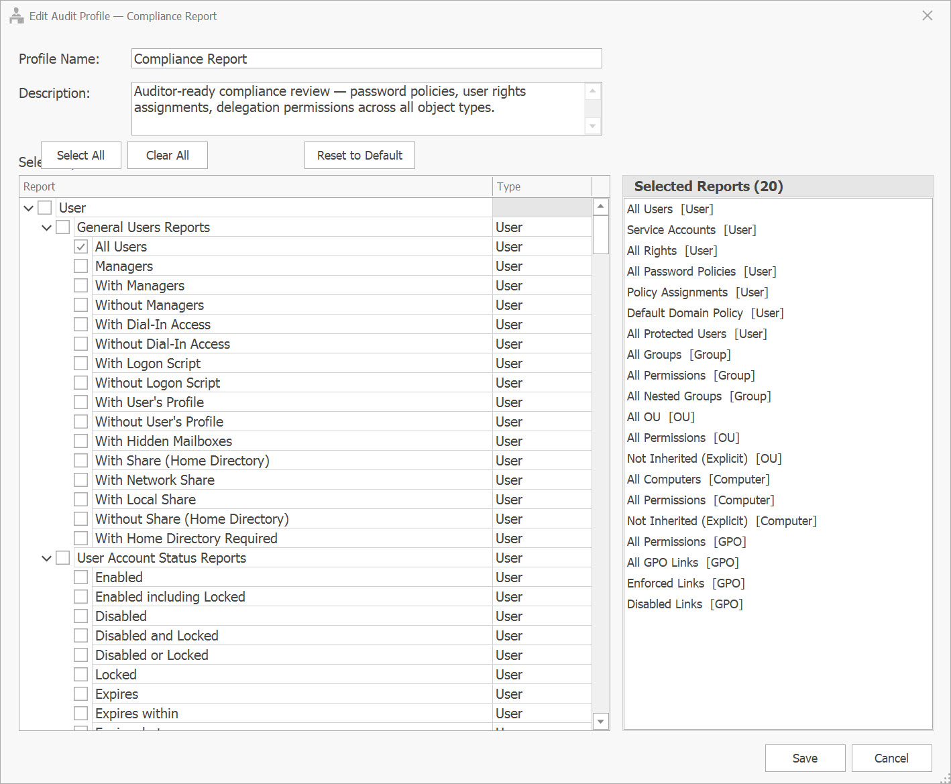Screen dimensions: 951x784
Task: Click the audit profile icon in the title bar
Action: [17, 15]
